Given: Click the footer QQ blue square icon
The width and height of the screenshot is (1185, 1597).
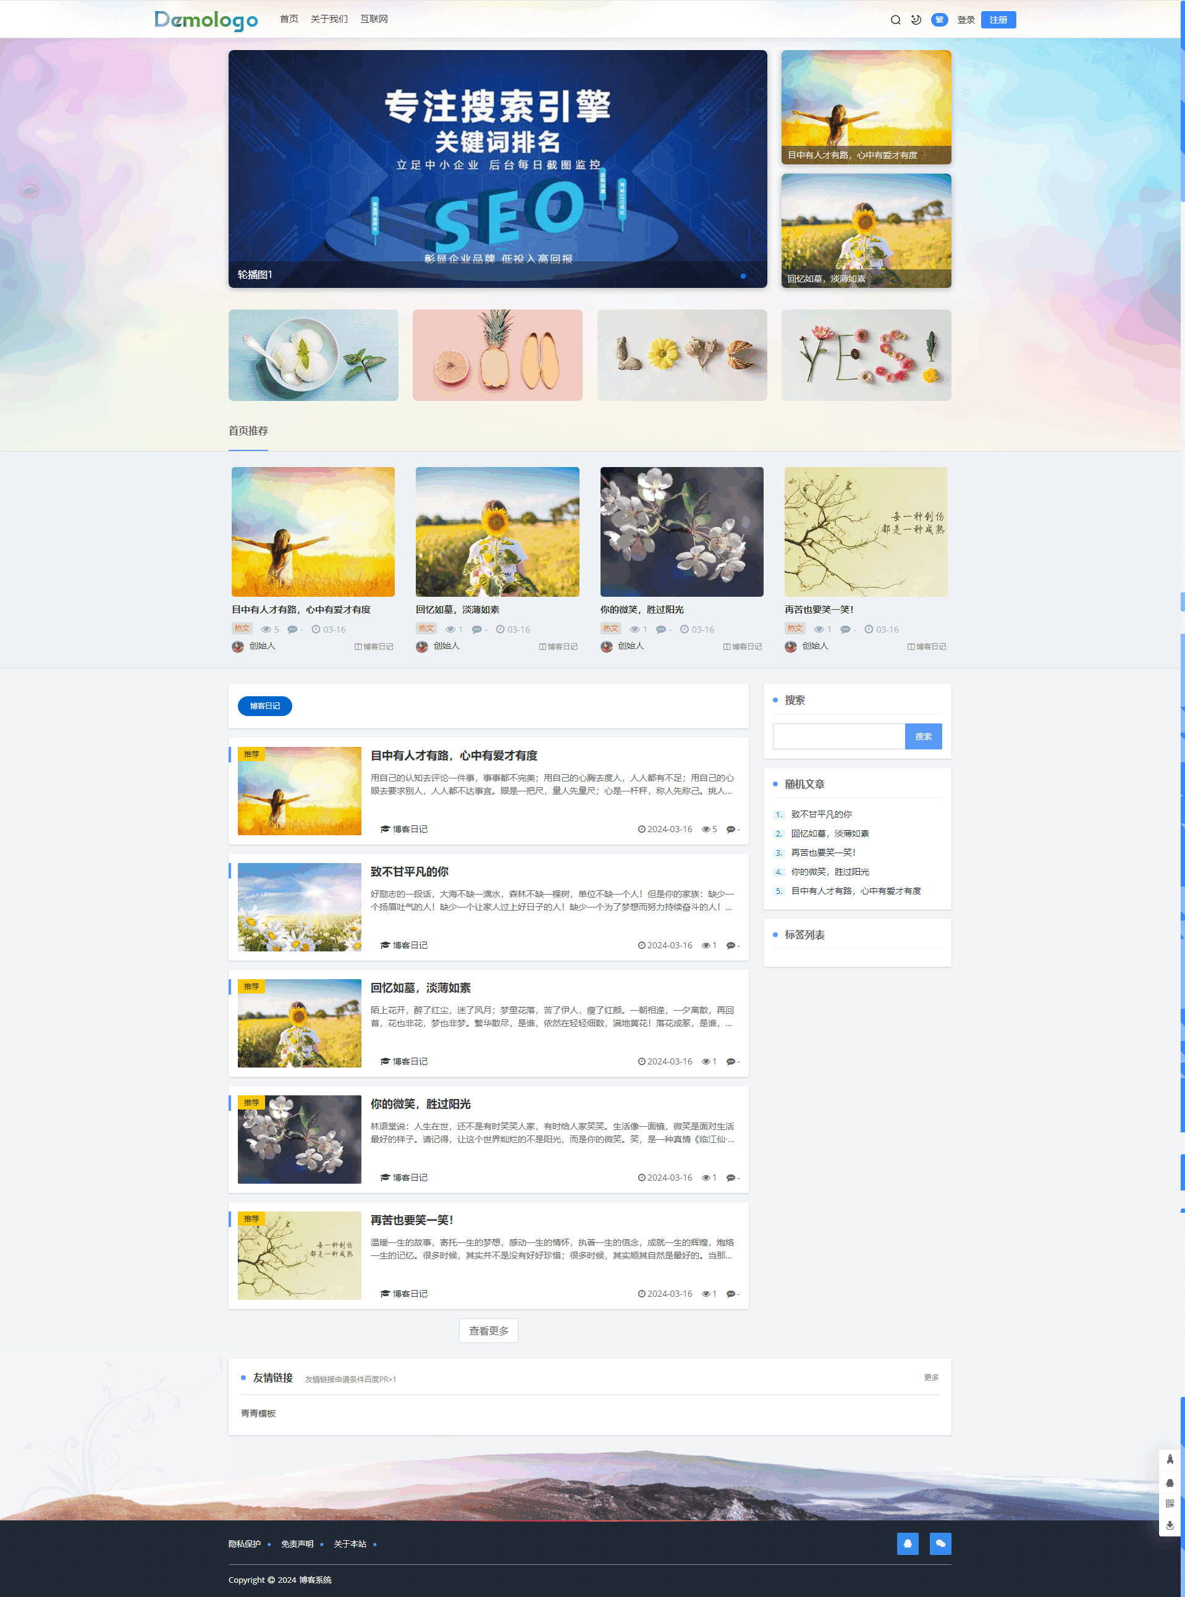Looking at the screenshot, I should [908, 1544].
